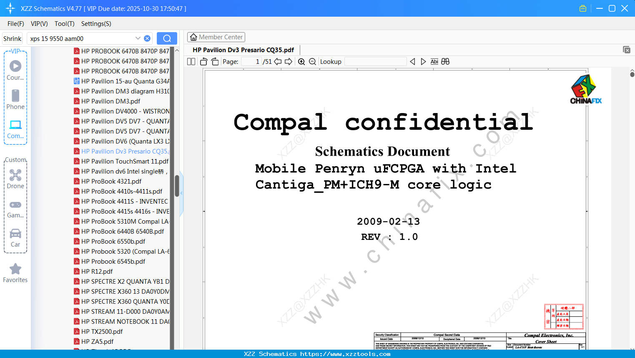Image resolution: width=635 pixels, height=358 pixels.
Task: Open HP Pavilion DM3 diagram H310 file
Action: (122, 91)
